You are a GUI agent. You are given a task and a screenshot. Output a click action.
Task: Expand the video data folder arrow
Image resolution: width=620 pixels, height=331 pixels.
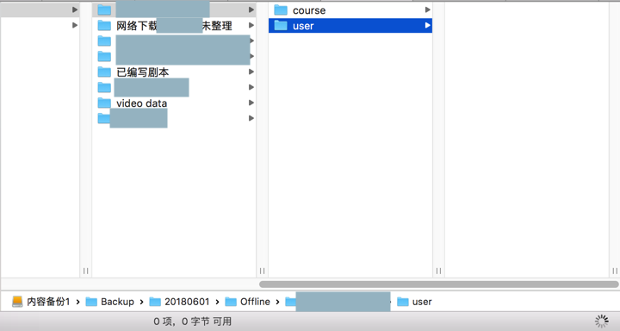(251, 103)
